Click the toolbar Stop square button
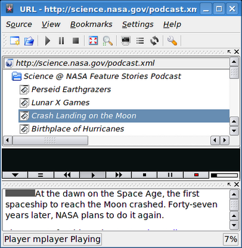The image size is (242, 248). pos(76,40)
